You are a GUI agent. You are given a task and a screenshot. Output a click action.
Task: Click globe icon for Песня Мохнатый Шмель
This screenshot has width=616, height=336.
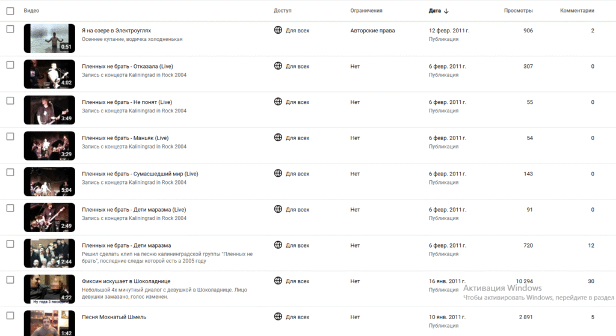coord(278,316)
